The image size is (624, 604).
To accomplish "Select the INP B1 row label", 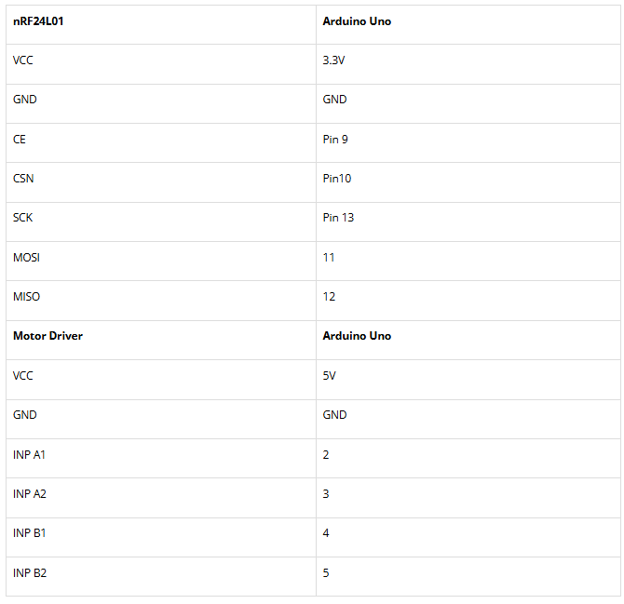I will pos(29,533).
